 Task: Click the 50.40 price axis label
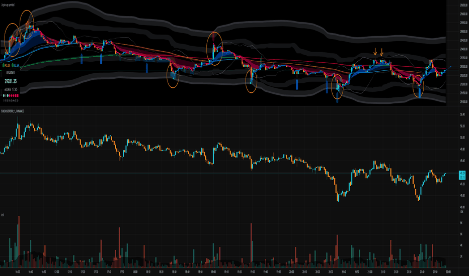click(x=462, y=114)
